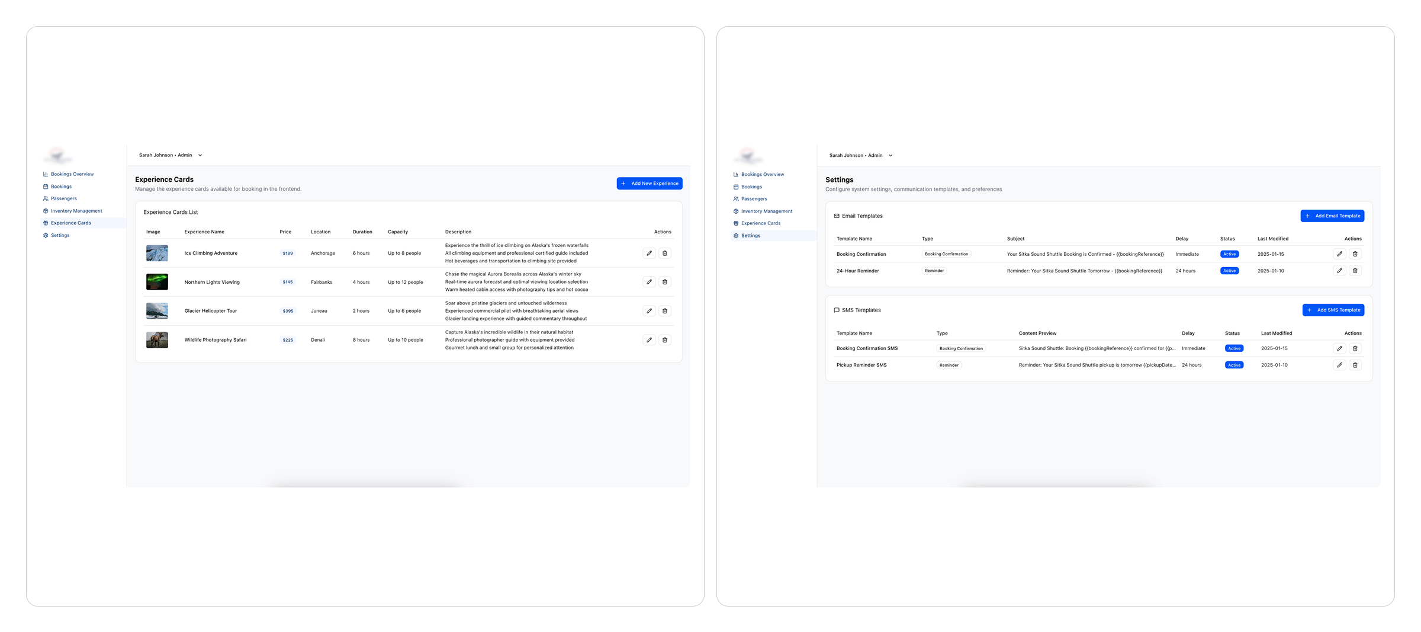Edit the 24-Hour Reminder email template
Image resolution: width=1421 pixels, height=632 pixels.
tap(1339, 271)
